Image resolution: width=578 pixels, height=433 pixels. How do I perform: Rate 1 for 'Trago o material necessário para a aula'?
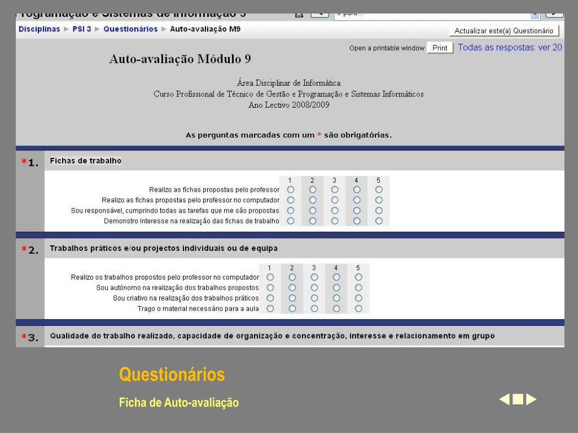click(x=270, y=308)
